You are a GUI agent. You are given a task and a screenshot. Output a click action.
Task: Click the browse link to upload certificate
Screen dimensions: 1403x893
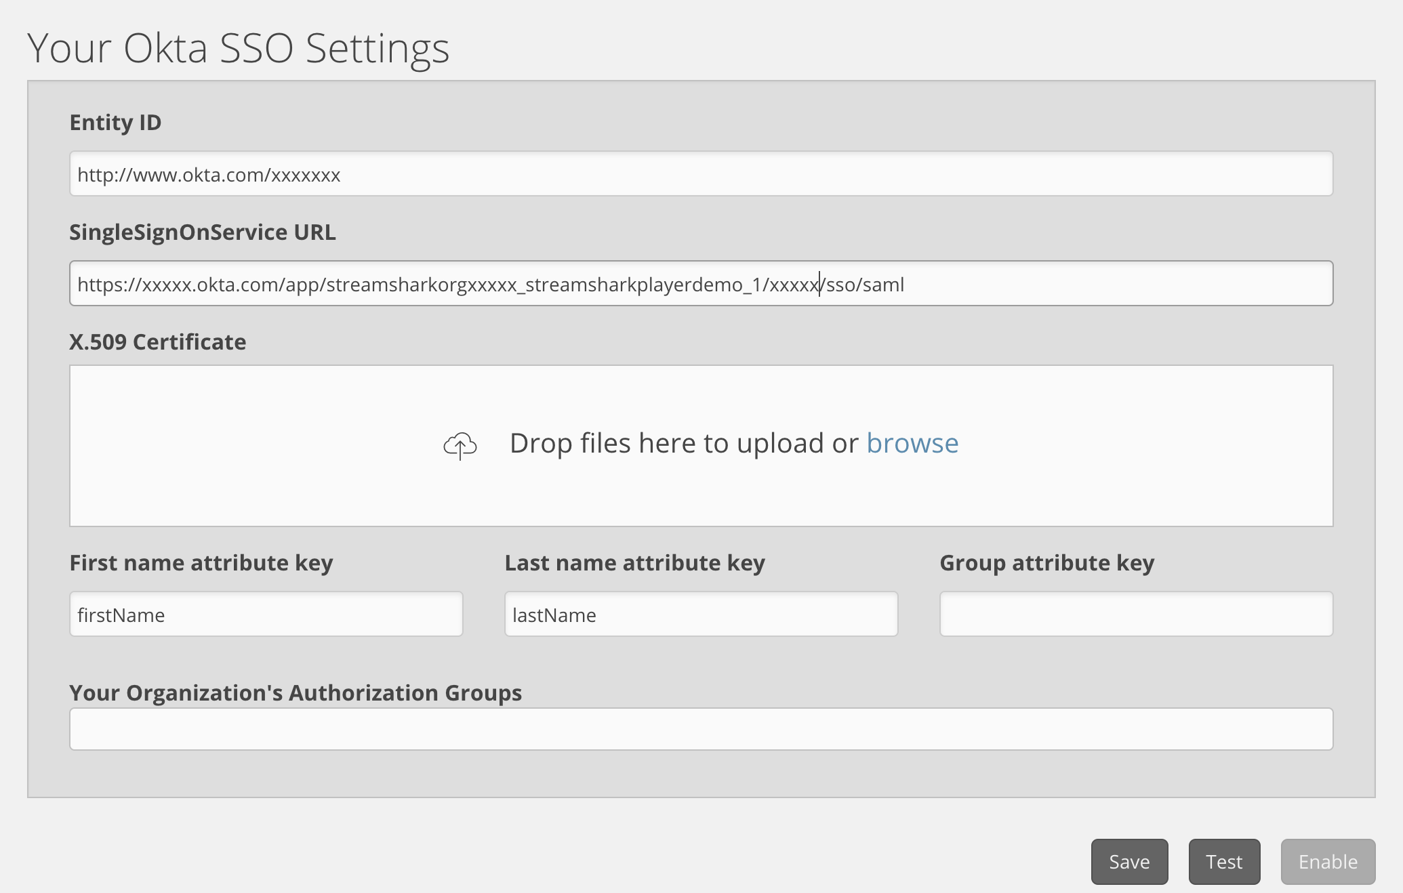pyautogui.click(x=912, y=443)
